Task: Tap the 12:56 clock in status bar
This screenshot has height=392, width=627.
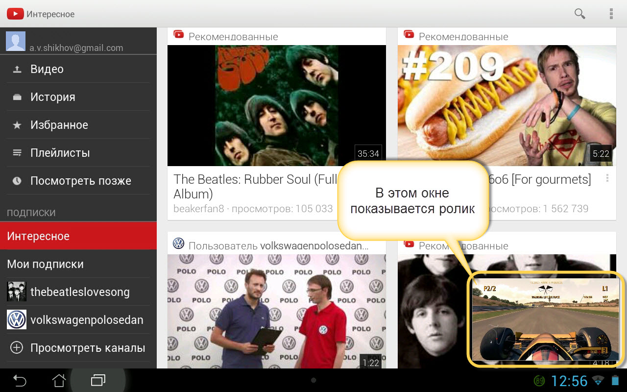Action: point(569,381)
